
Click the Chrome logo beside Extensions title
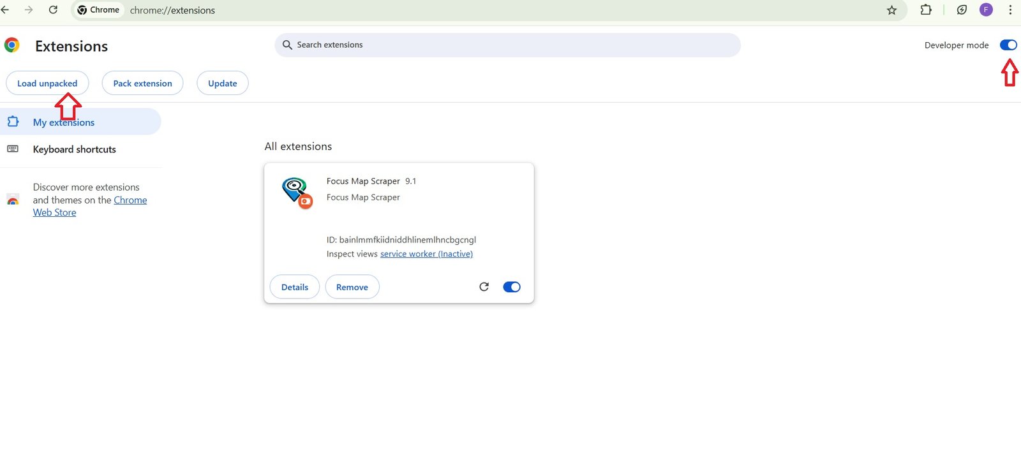(x=11, y=45)
